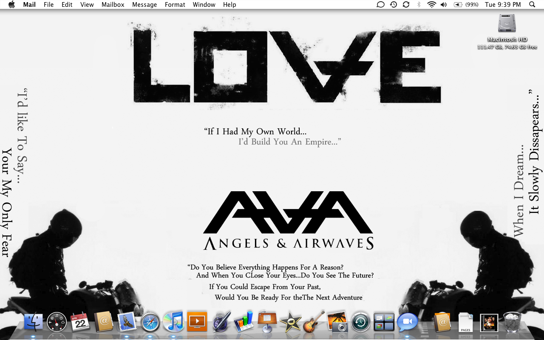Open Wi-Fi AirPort menu
The width and height of the screenshot is (544, 340).
tap(432, 5)
